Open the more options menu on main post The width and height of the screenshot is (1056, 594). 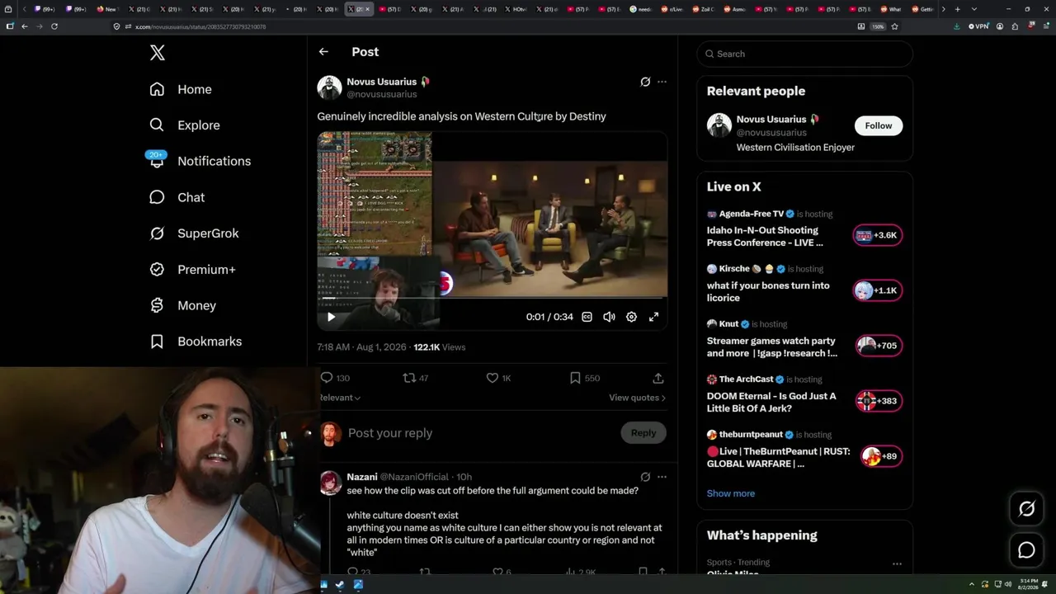click(662, 82)
